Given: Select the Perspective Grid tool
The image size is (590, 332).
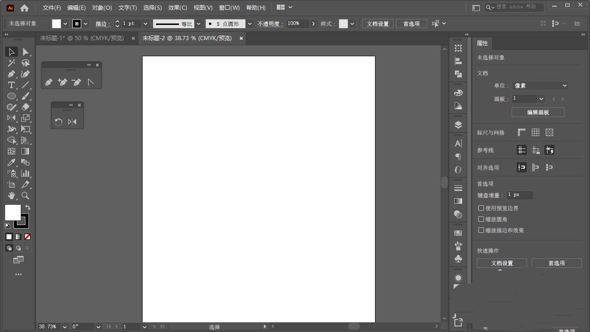Looking at the screenshot, I should tap(26, 140).
